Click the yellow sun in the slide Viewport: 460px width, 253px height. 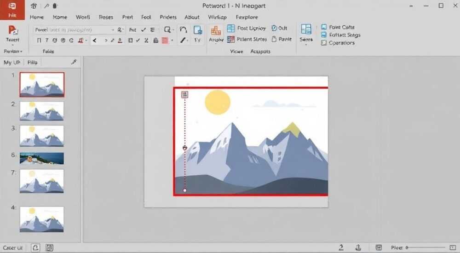tap(218, 102)
